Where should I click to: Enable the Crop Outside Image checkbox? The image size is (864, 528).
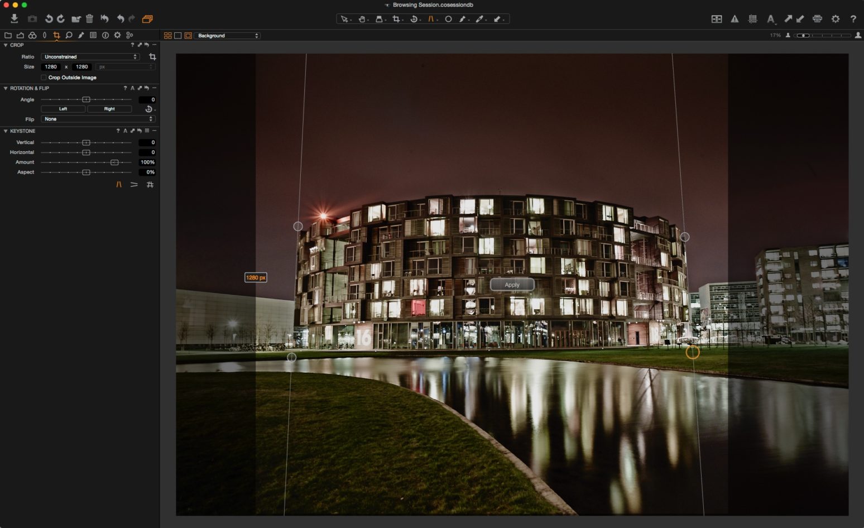click(44, 78)
